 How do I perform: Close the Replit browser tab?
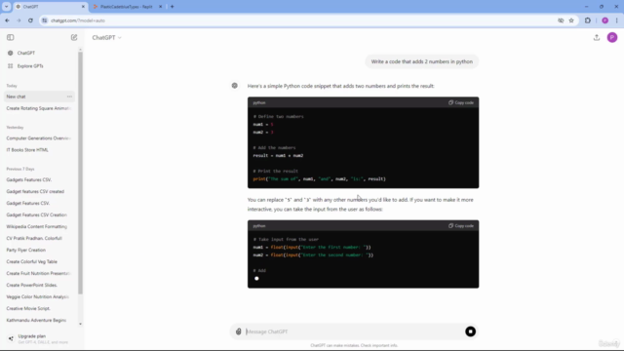point(160,7)
